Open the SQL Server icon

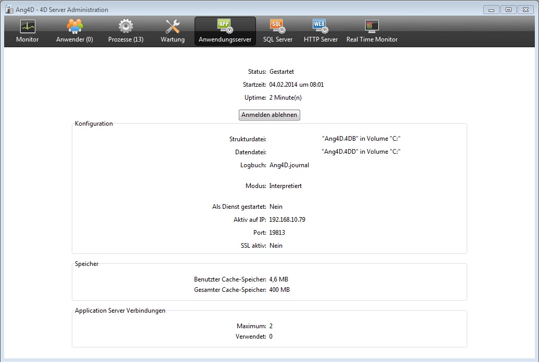(277, 26)
